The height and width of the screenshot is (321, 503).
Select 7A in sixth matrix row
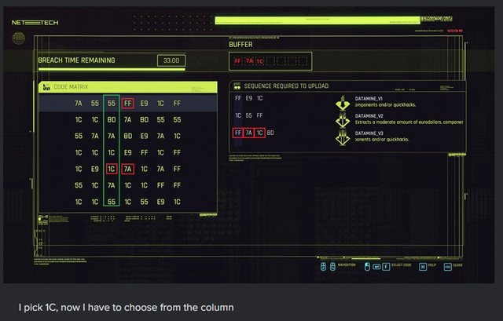(112, 185)
